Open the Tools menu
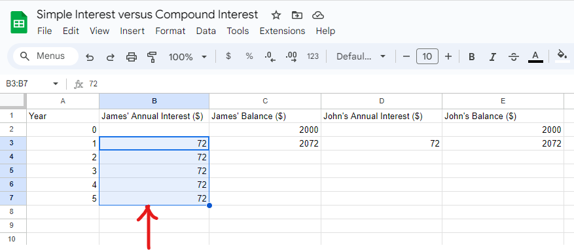This screenshot has width=574, height=250. point(238,31)
